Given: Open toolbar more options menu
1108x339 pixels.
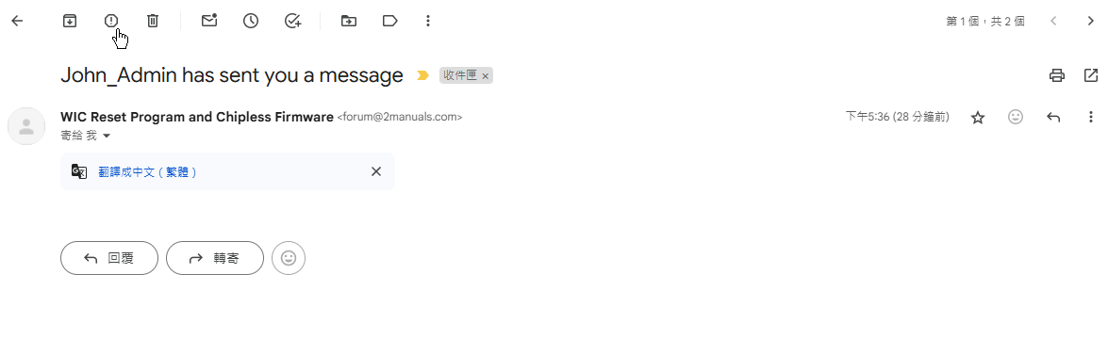Looking at the screenshot, I should (427, 21).
